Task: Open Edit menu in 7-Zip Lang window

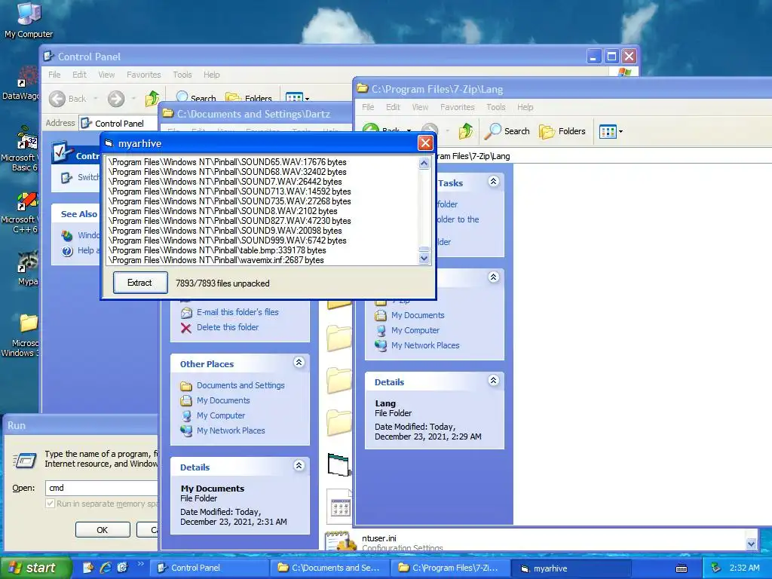Action: click(393, 107)
